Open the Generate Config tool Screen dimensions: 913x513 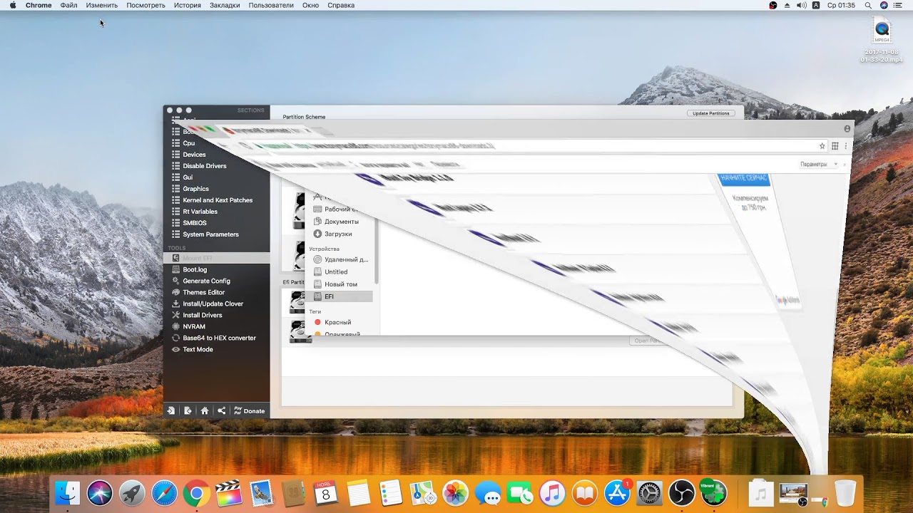[206, 281]
